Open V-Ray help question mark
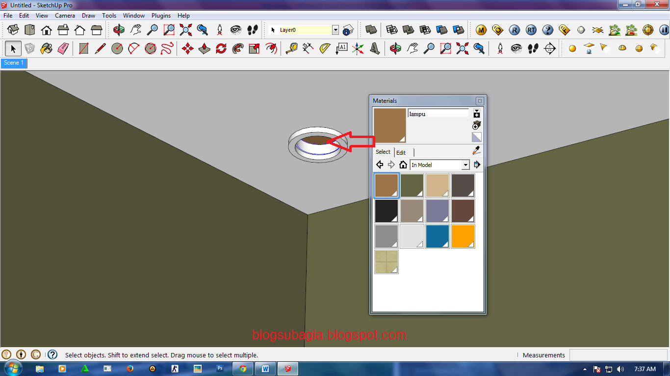 (548, 30)
